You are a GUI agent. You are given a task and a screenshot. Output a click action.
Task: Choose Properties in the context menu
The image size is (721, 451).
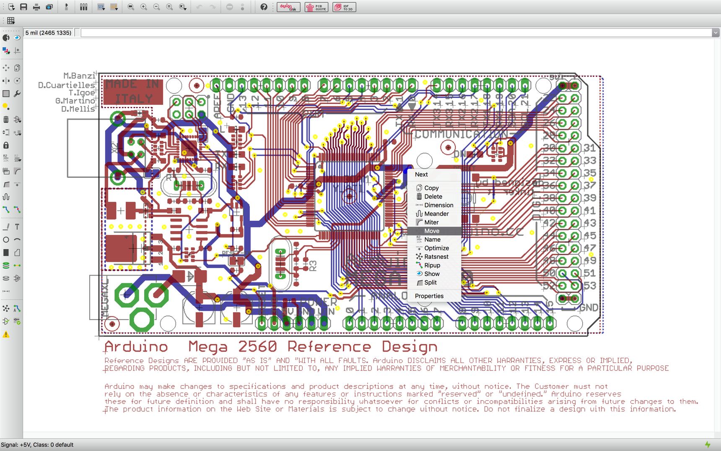(x=434, y=296)
